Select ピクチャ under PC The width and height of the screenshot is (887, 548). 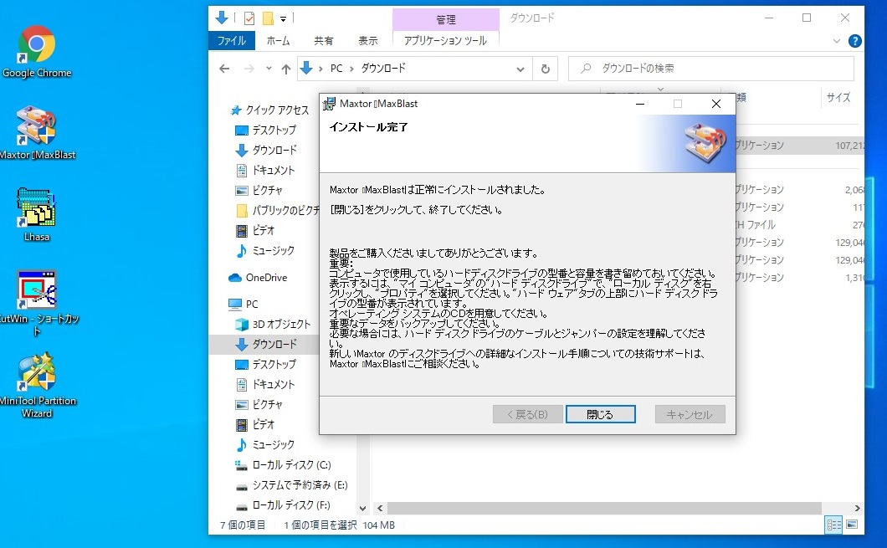(259, 404)
